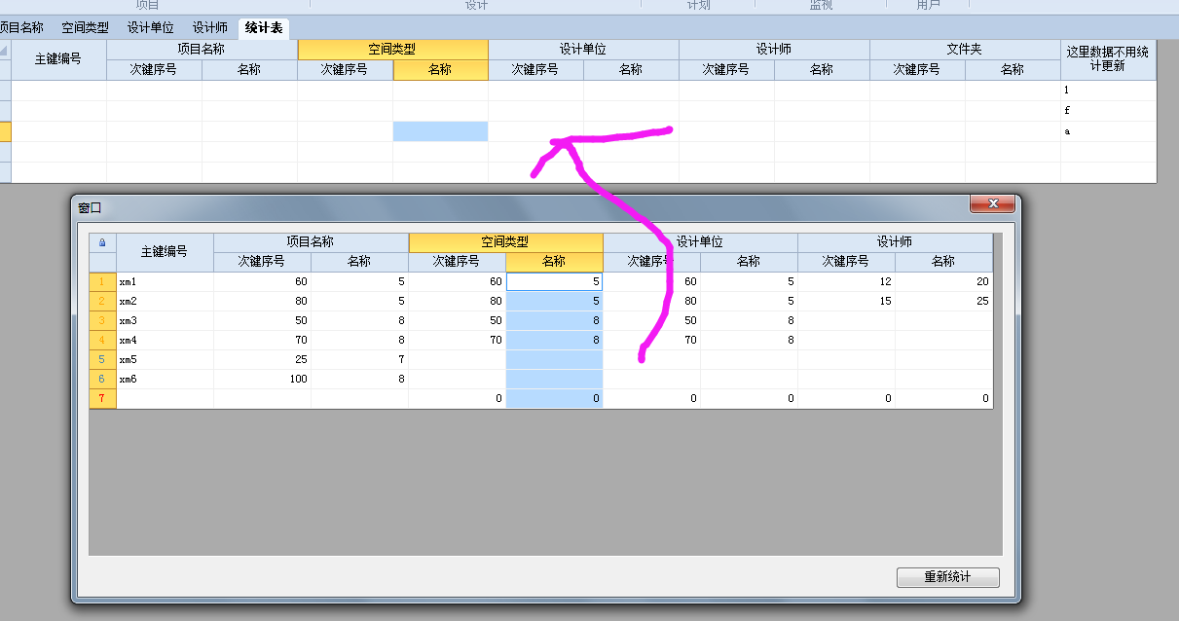Viewport: 1179px width, 621px height.
Task: Select red row 7 header in dialog
Action: (x=102, y=398)
